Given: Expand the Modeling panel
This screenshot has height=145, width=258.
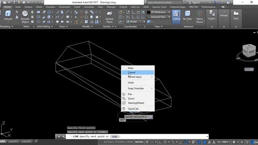Looking at the screenshot, I should [6, 27].
